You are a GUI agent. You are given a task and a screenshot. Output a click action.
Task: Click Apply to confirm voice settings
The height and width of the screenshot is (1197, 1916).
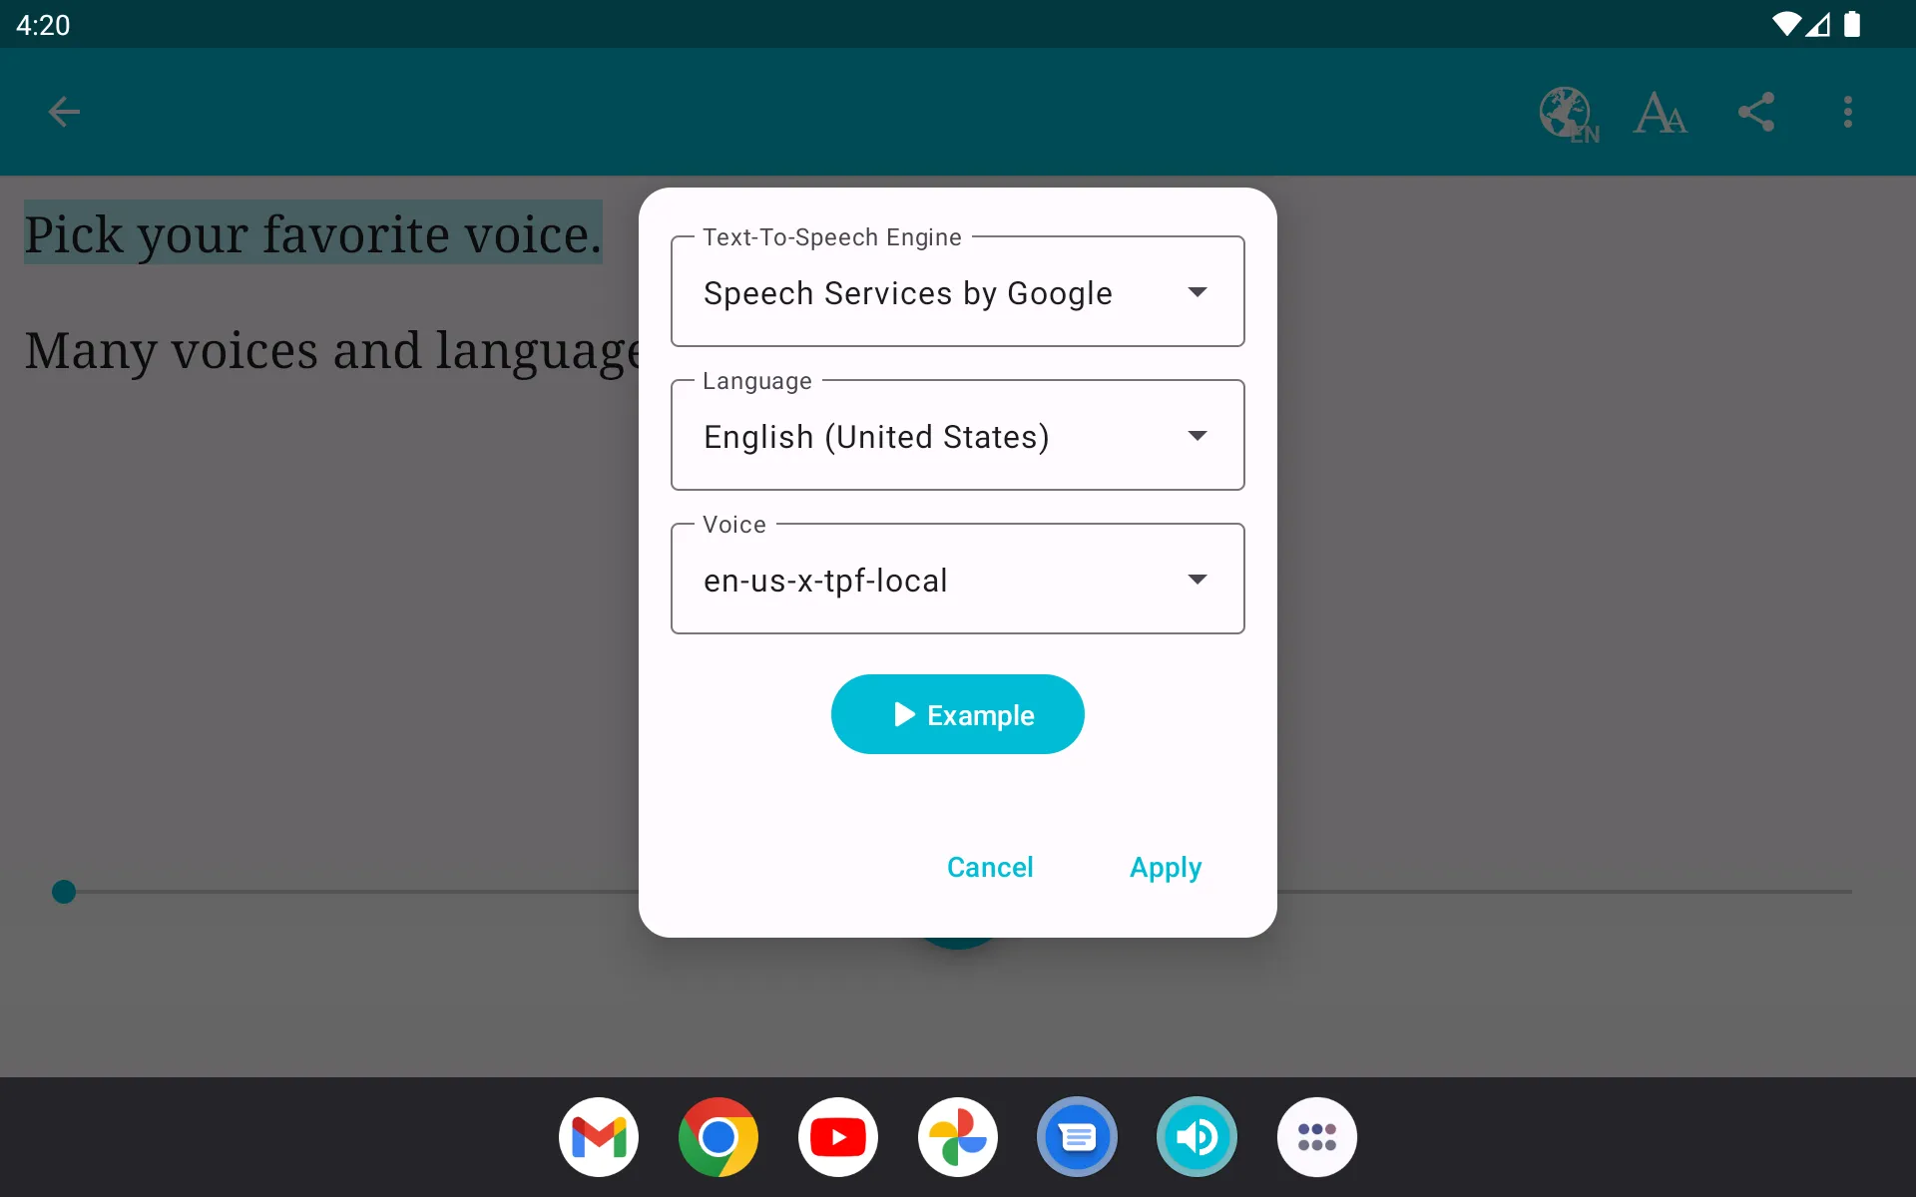coord(1167,868)
